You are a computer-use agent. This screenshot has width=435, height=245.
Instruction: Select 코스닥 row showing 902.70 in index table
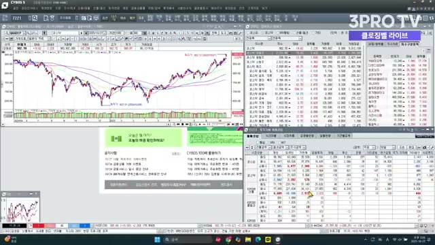[x=303, y=48]
